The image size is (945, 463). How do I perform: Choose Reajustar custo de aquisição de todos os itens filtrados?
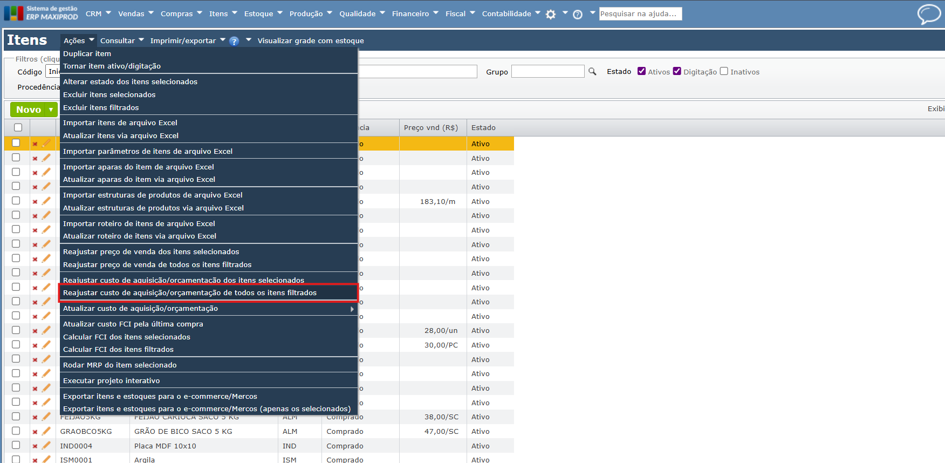(x=190, y=292)
